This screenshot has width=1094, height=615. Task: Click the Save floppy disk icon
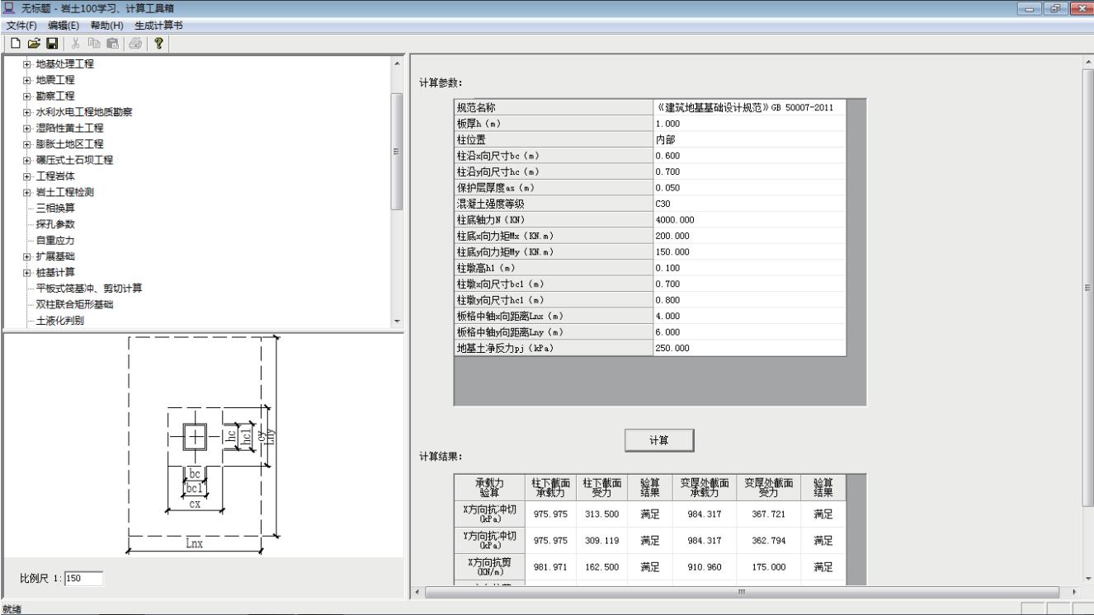click(51, 43)
